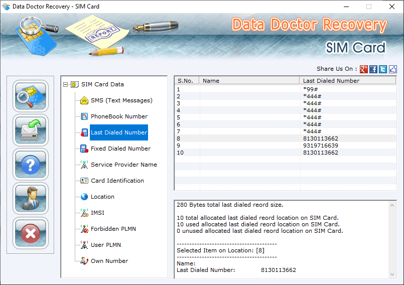404x285 pixels.
Task: Click the Location globe icon
Action: (x=84, y=197)
